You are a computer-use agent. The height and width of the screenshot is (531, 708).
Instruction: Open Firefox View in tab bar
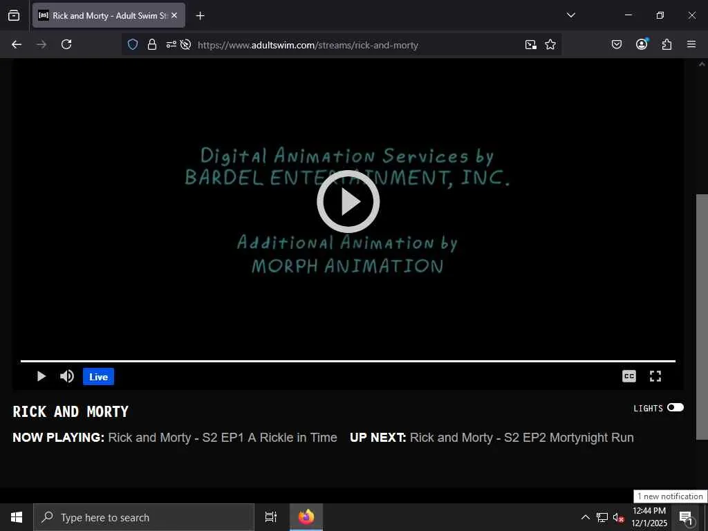[14, 15]
